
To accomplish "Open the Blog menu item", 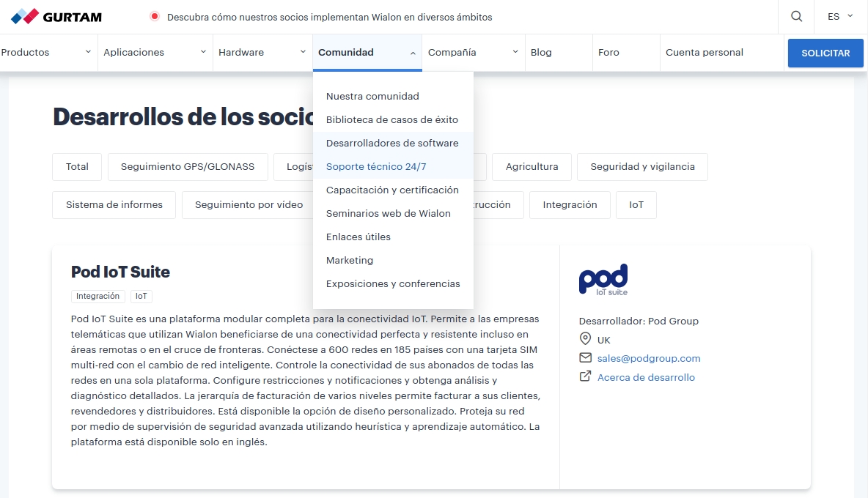I will point(540,52).
